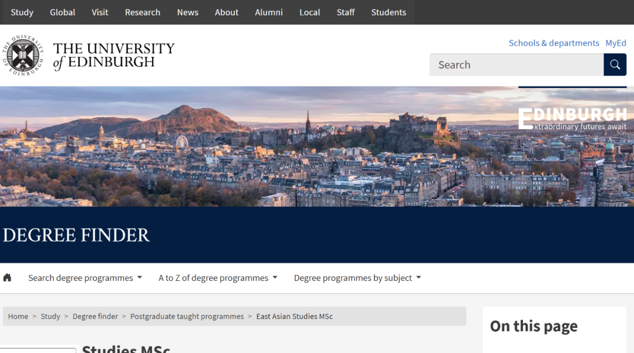Click the University of Edinburgh crest logo
This screenshot has width=634, height=353.
pyautogui.click(x=22, y=56)
